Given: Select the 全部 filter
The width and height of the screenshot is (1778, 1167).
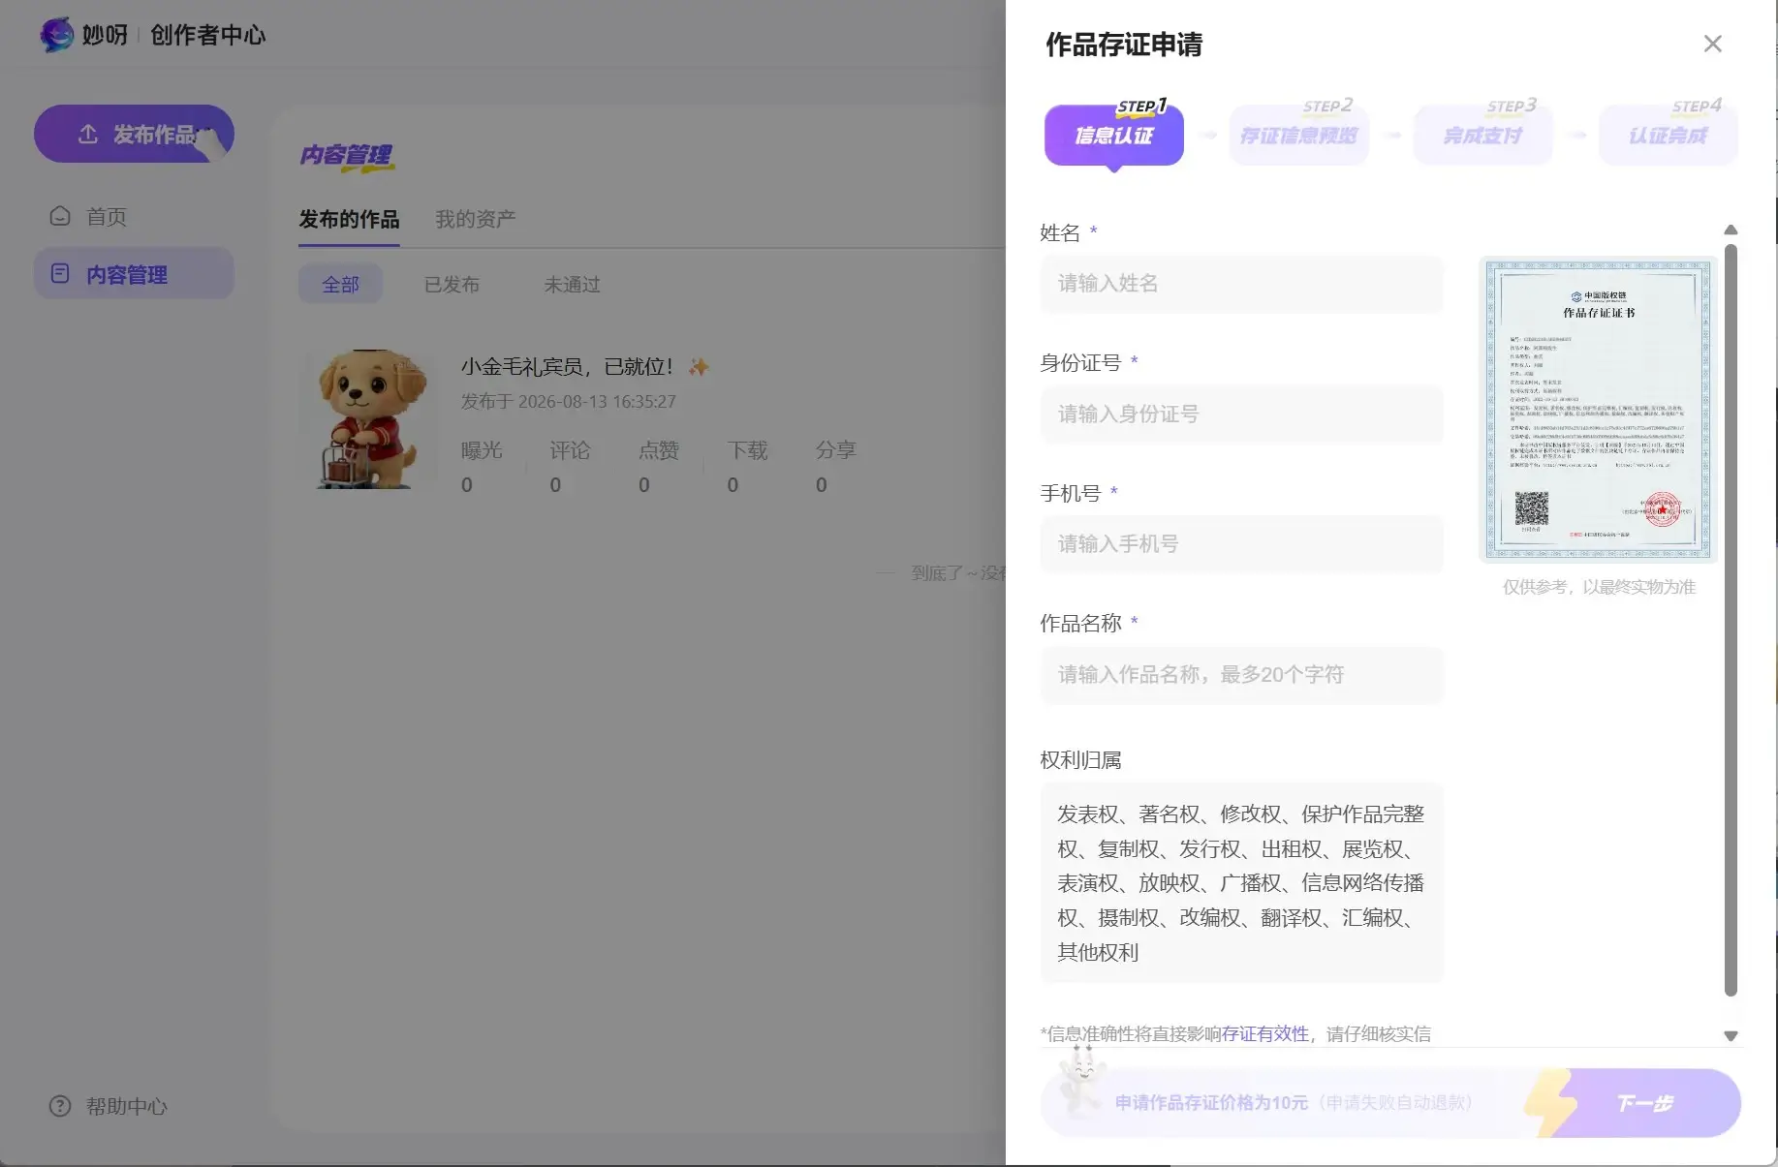Looking at the screenshot, I should point(340,285).
